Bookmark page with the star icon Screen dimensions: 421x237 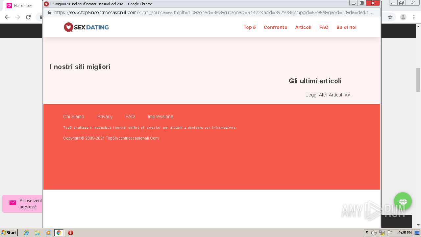[390, 17]
